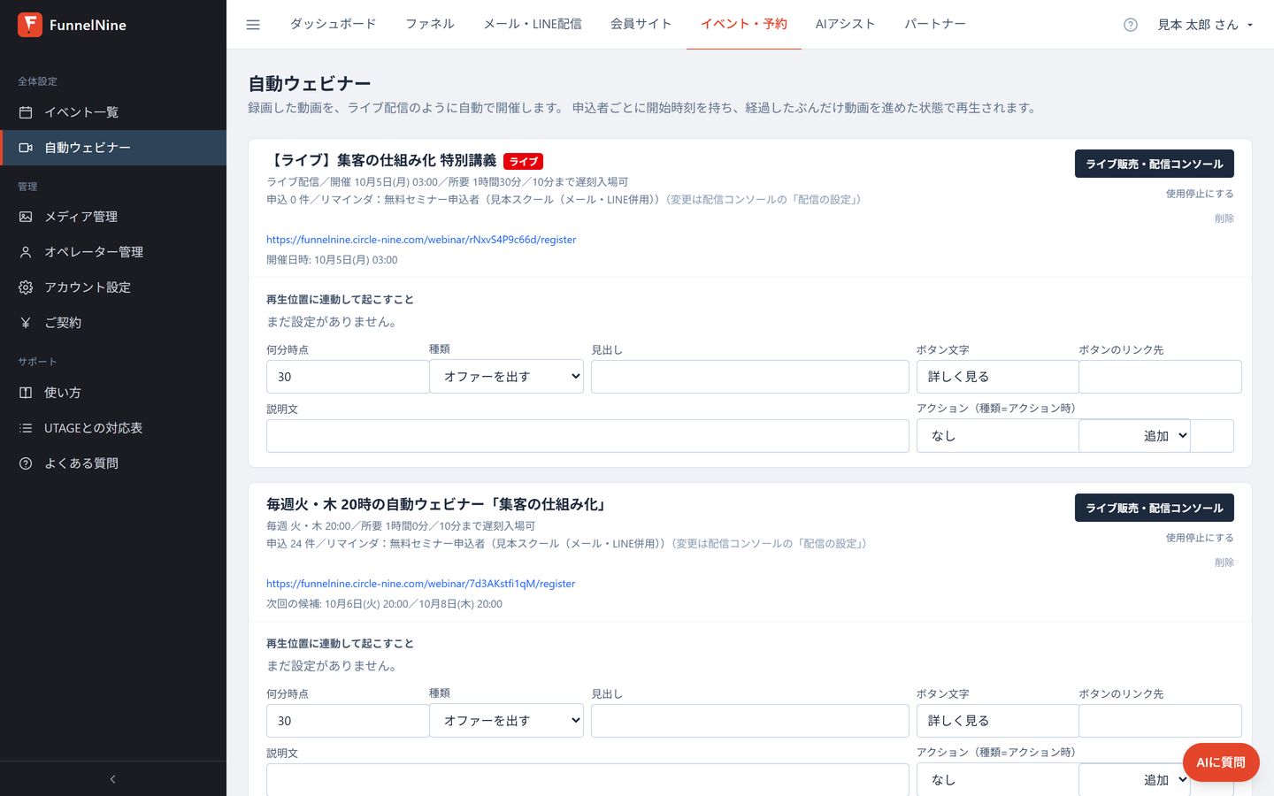
Task: Click the calendar icon beside イベント一覧
Action: pyautogui.click(x=26, y=112)
